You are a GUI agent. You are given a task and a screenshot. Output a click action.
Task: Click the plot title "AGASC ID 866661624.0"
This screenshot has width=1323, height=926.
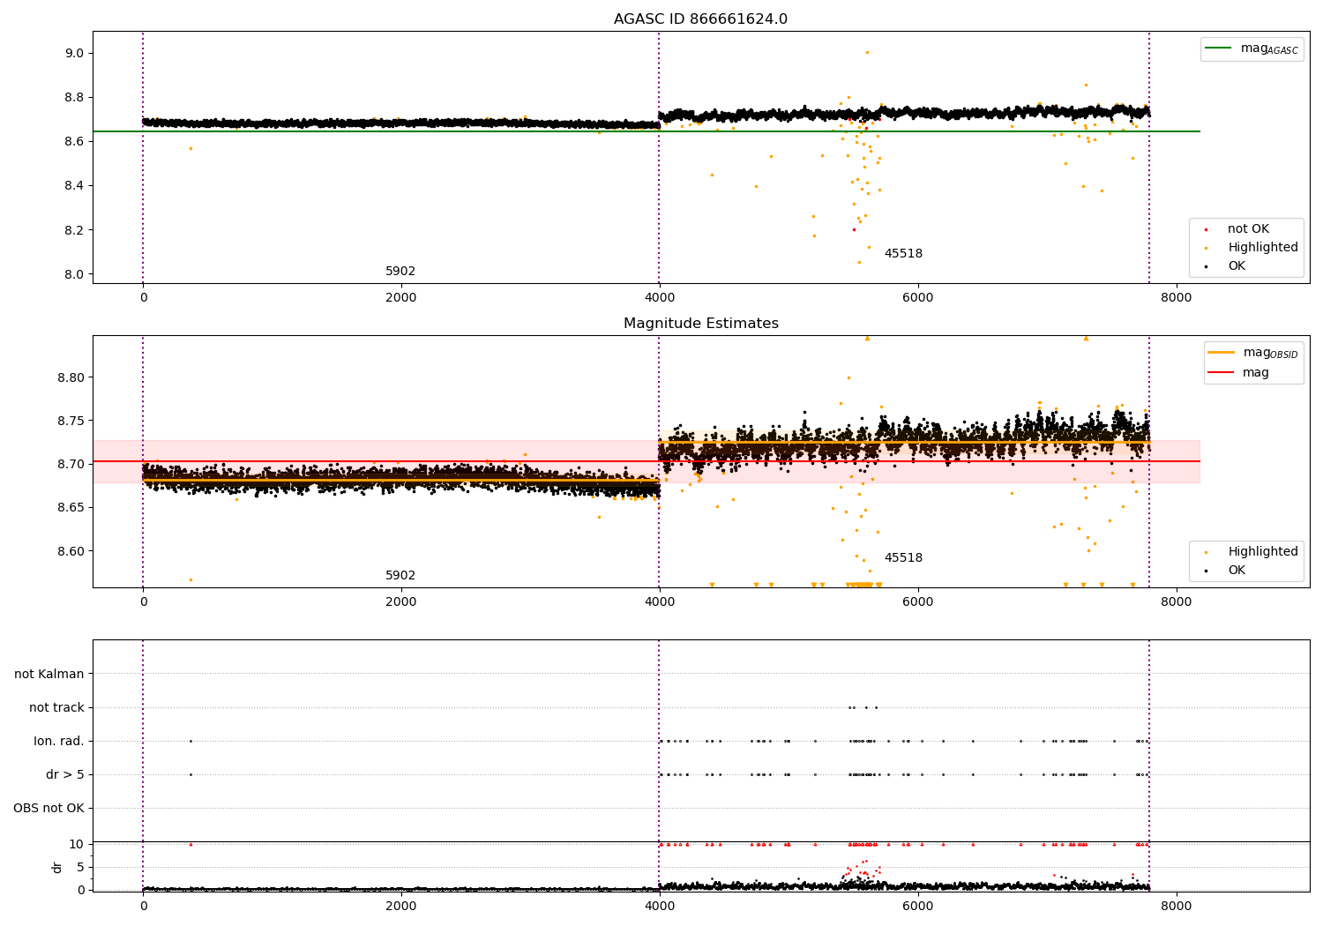(x=700, y=19)
